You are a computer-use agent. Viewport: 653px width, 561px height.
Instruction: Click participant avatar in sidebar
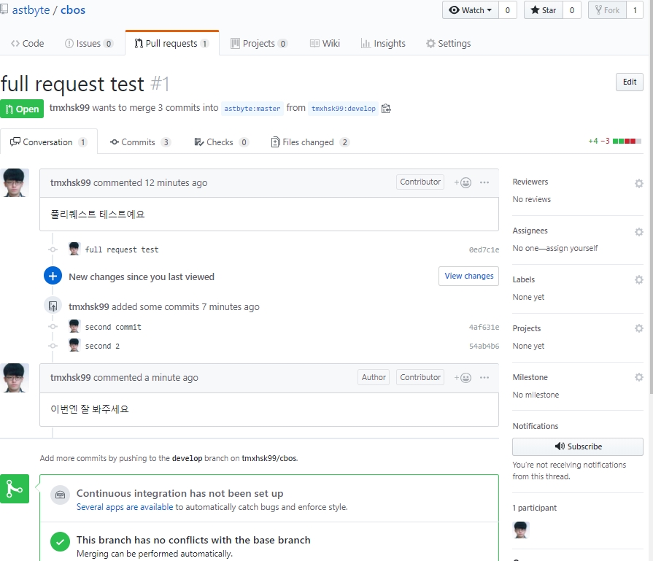[x=521, y=530]
